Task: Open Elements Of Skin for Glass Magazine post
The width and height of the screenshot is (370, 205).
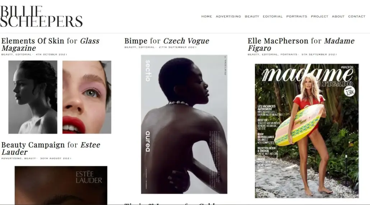Action: coord(50,45)
